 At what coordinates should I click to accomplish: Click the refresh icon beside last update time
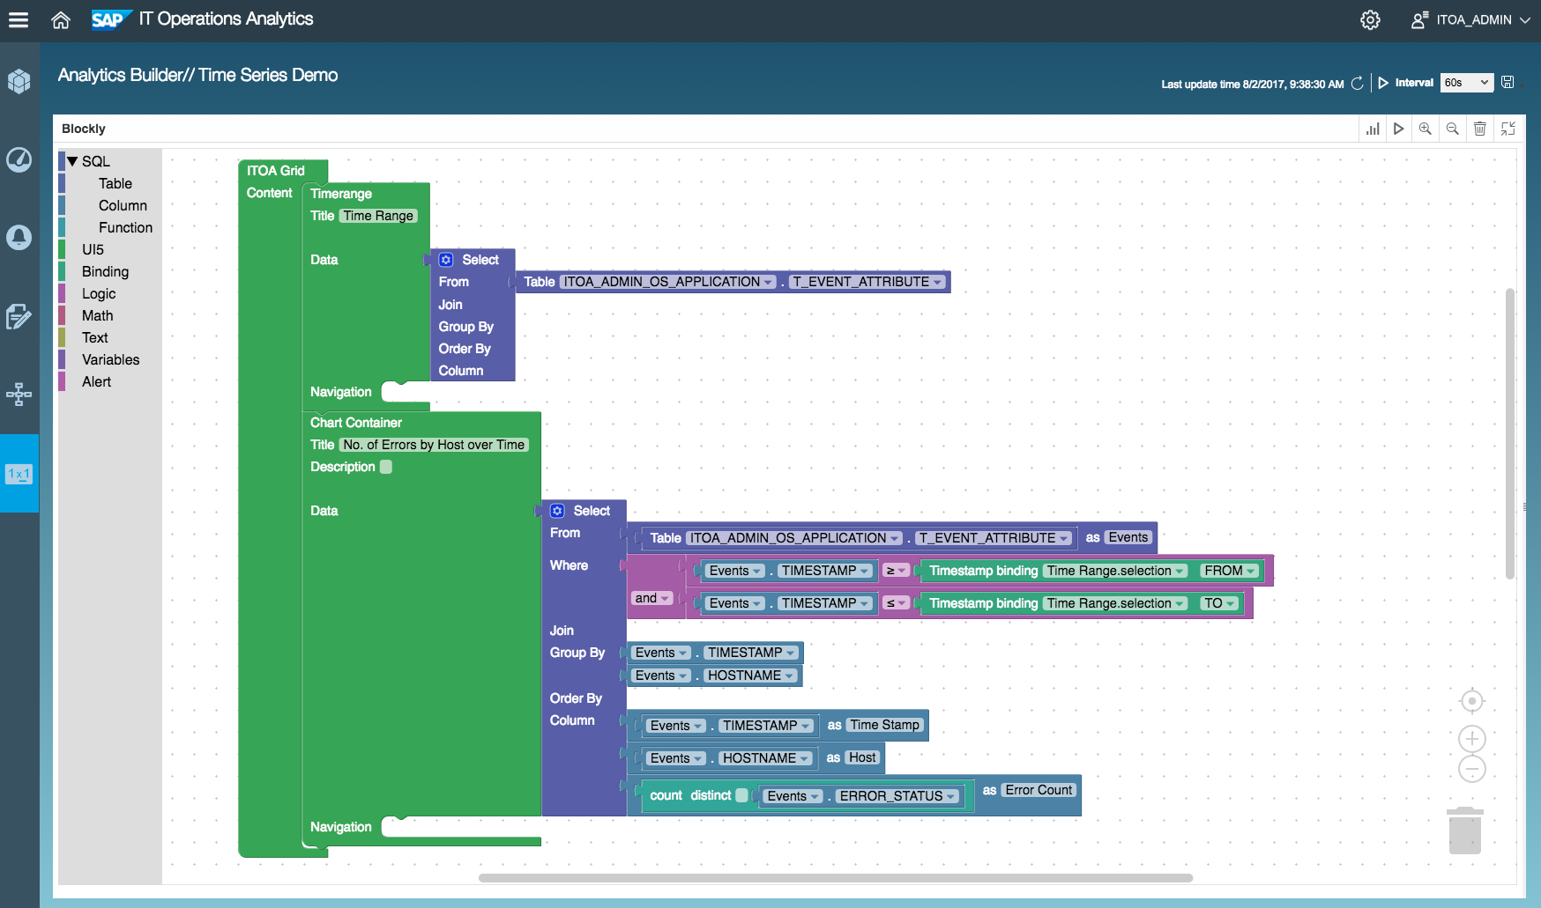click(x=1358, y=83)
